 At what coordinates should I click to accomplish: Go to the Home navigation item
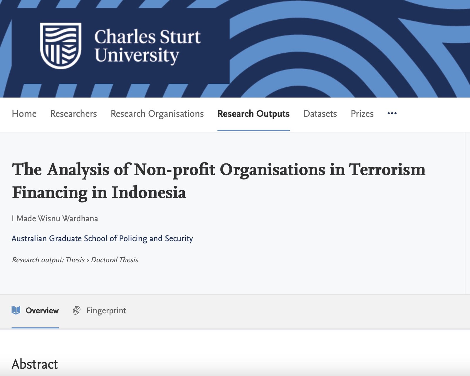[x=24, y=114]
